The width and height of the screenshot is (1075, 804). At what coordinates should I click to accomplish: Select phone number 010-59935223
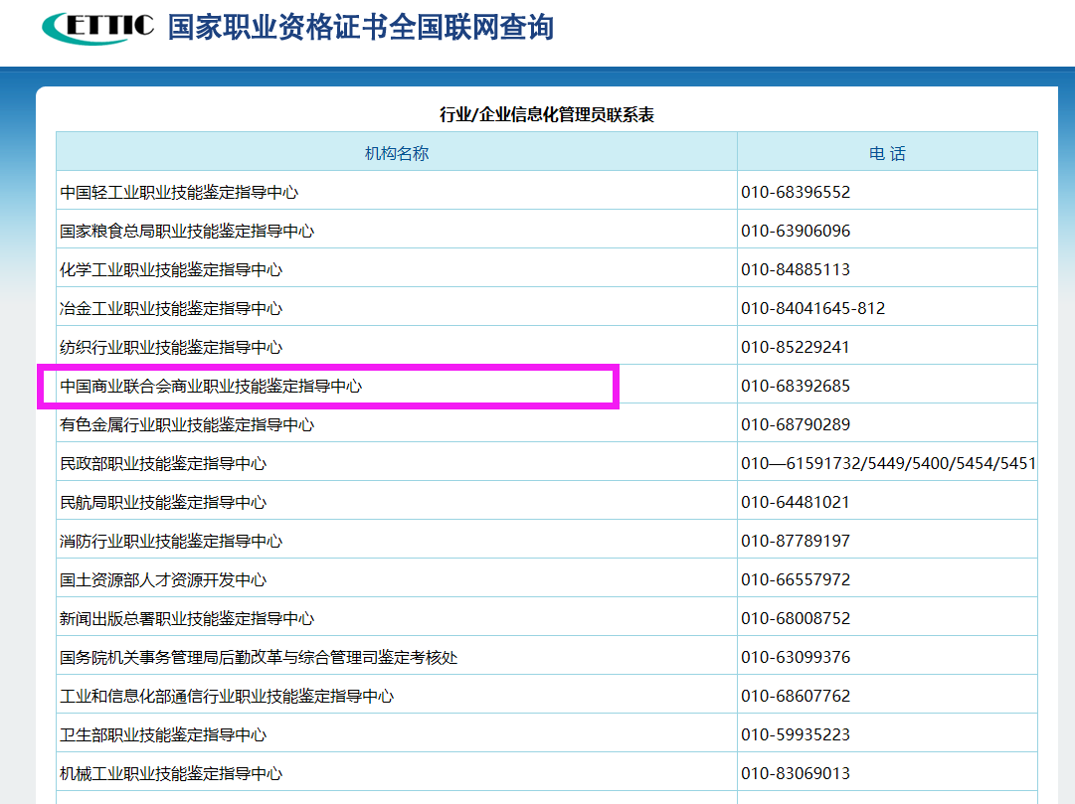[796, 734]
